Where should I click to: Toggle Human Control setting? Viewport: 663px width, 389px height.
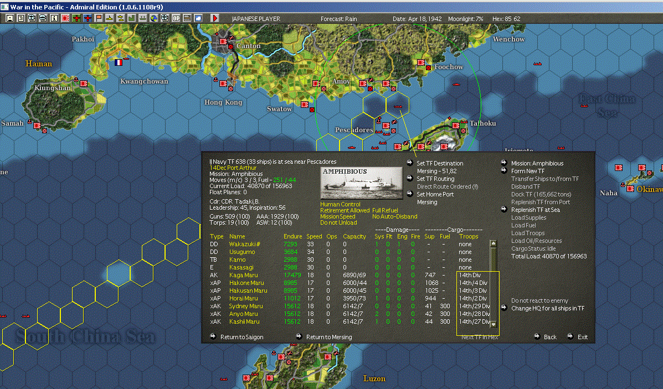pyautogui.click(x=340, y=204)
